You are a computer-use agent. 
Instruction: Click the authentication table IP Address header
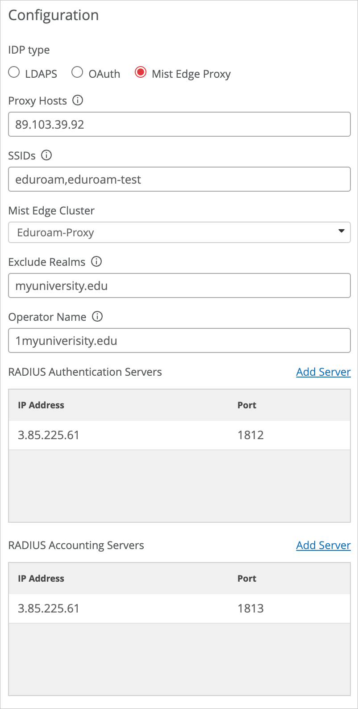41,405
